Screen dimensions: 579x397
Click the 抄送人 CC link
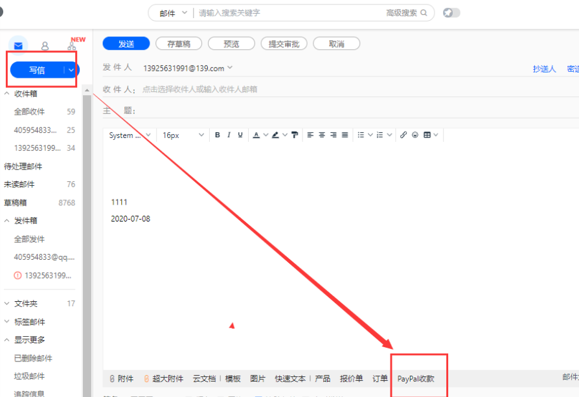pos(544,69)
